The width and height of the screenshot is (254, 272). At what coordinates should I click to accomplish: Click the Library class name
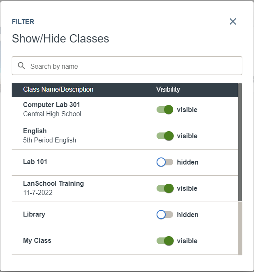click(34, 215)
